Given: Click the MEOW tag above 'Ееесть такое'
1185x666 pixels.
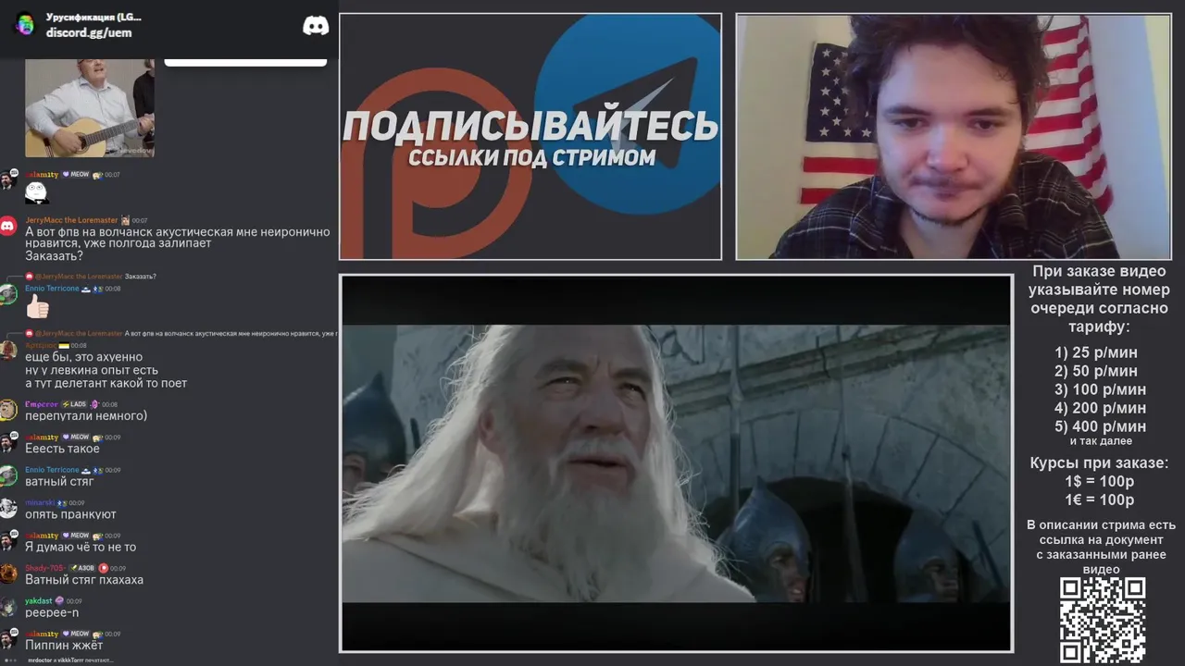Looking at the screenshot, I should 76,437.
